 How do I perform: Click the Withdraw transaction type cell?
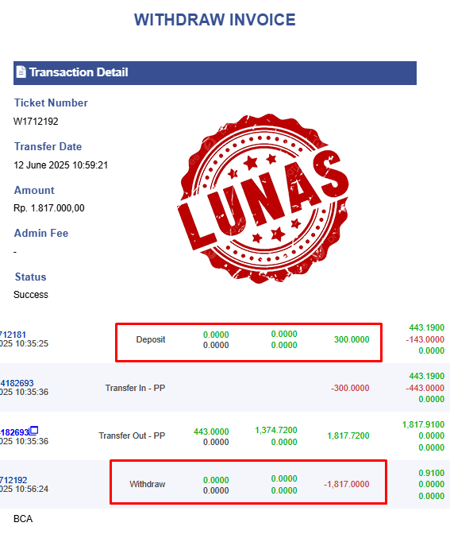click(x=148, y=484)
